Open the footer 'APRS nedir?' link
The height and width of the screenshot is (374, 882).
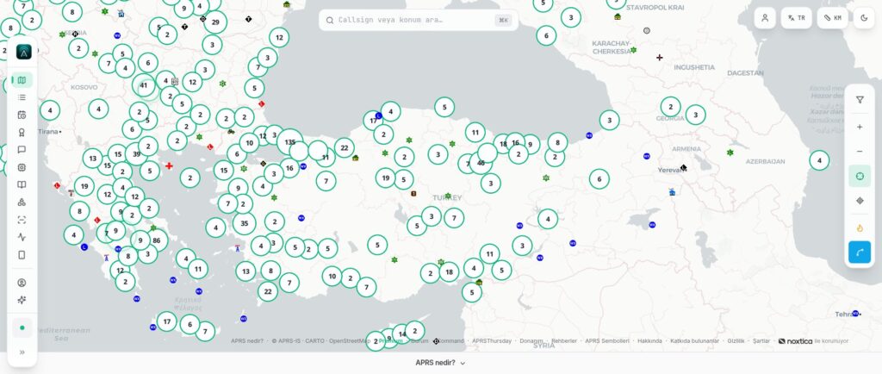247,340
